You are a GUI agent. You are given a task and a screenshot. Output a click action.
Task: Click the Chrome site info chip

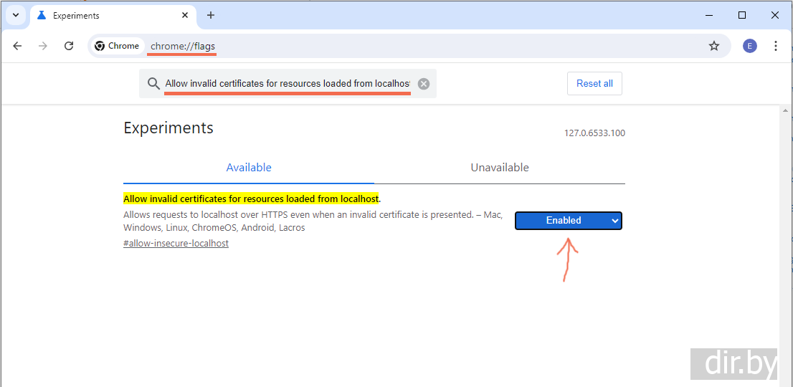[x=117, y=46]
